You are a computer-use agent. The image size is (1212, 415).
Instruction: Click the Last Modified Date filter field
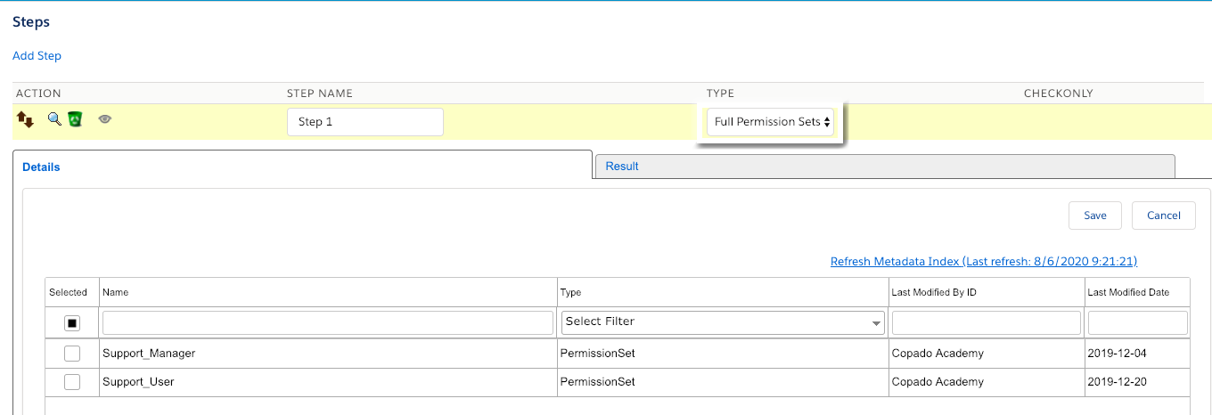tap(1138, 322)
